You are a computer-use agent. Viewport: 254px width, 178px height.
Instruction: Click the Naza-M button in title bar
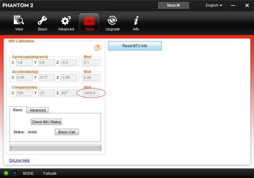pyautogui.click(x=173, y=5)
